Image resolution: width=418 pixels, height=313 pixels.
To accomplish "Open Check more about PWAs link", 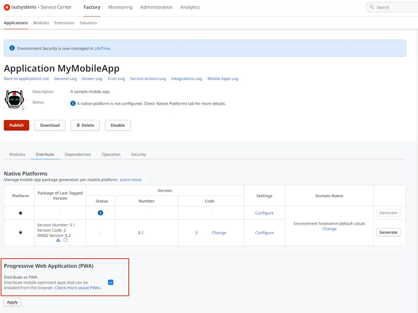I will pos(78,288).
